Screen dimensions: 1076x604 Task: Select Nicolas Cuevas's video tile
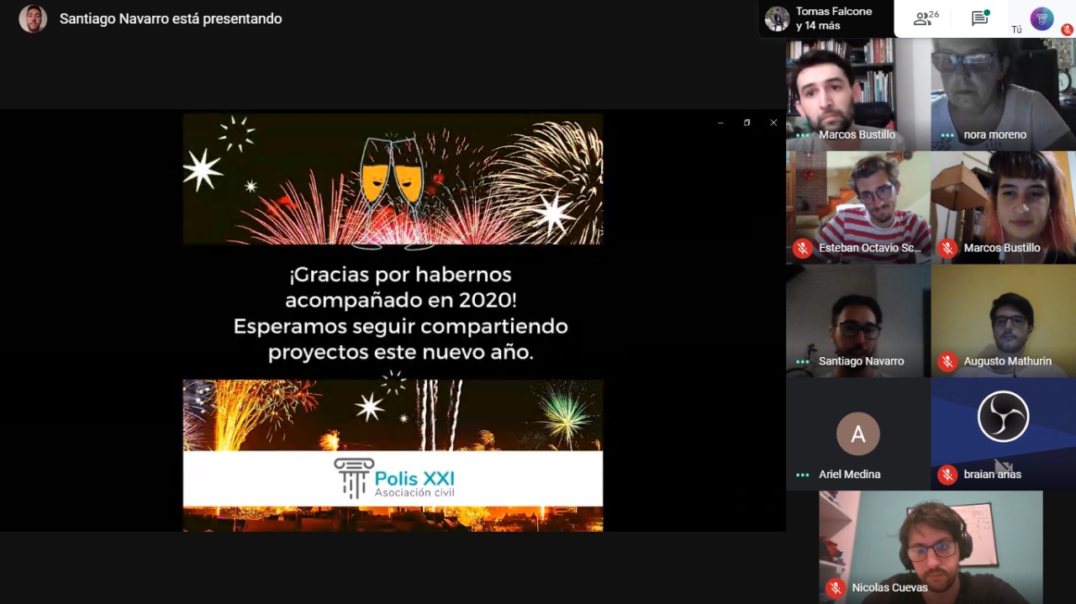[x=931, y=547]
